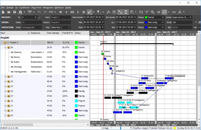Click the zoom minus button in status bar
The width and height of the screenshot is (201, 130).
(111, 128)
